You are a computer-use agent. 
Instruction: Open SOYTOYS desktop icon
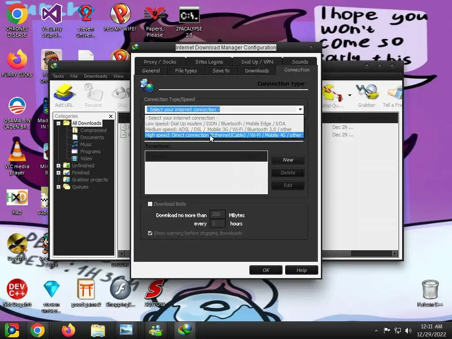pyautogui.click(x=154, y=292)
